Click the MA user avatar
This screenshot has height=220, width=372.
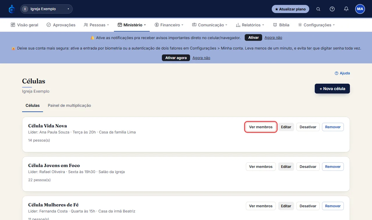click(x=360, y=9)
